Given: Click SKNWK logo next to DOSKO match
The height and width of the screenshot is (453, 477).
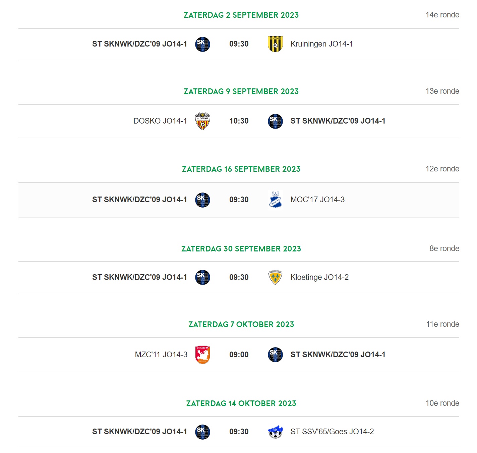Looking at the screenshot, I should (x=275, y=121).
